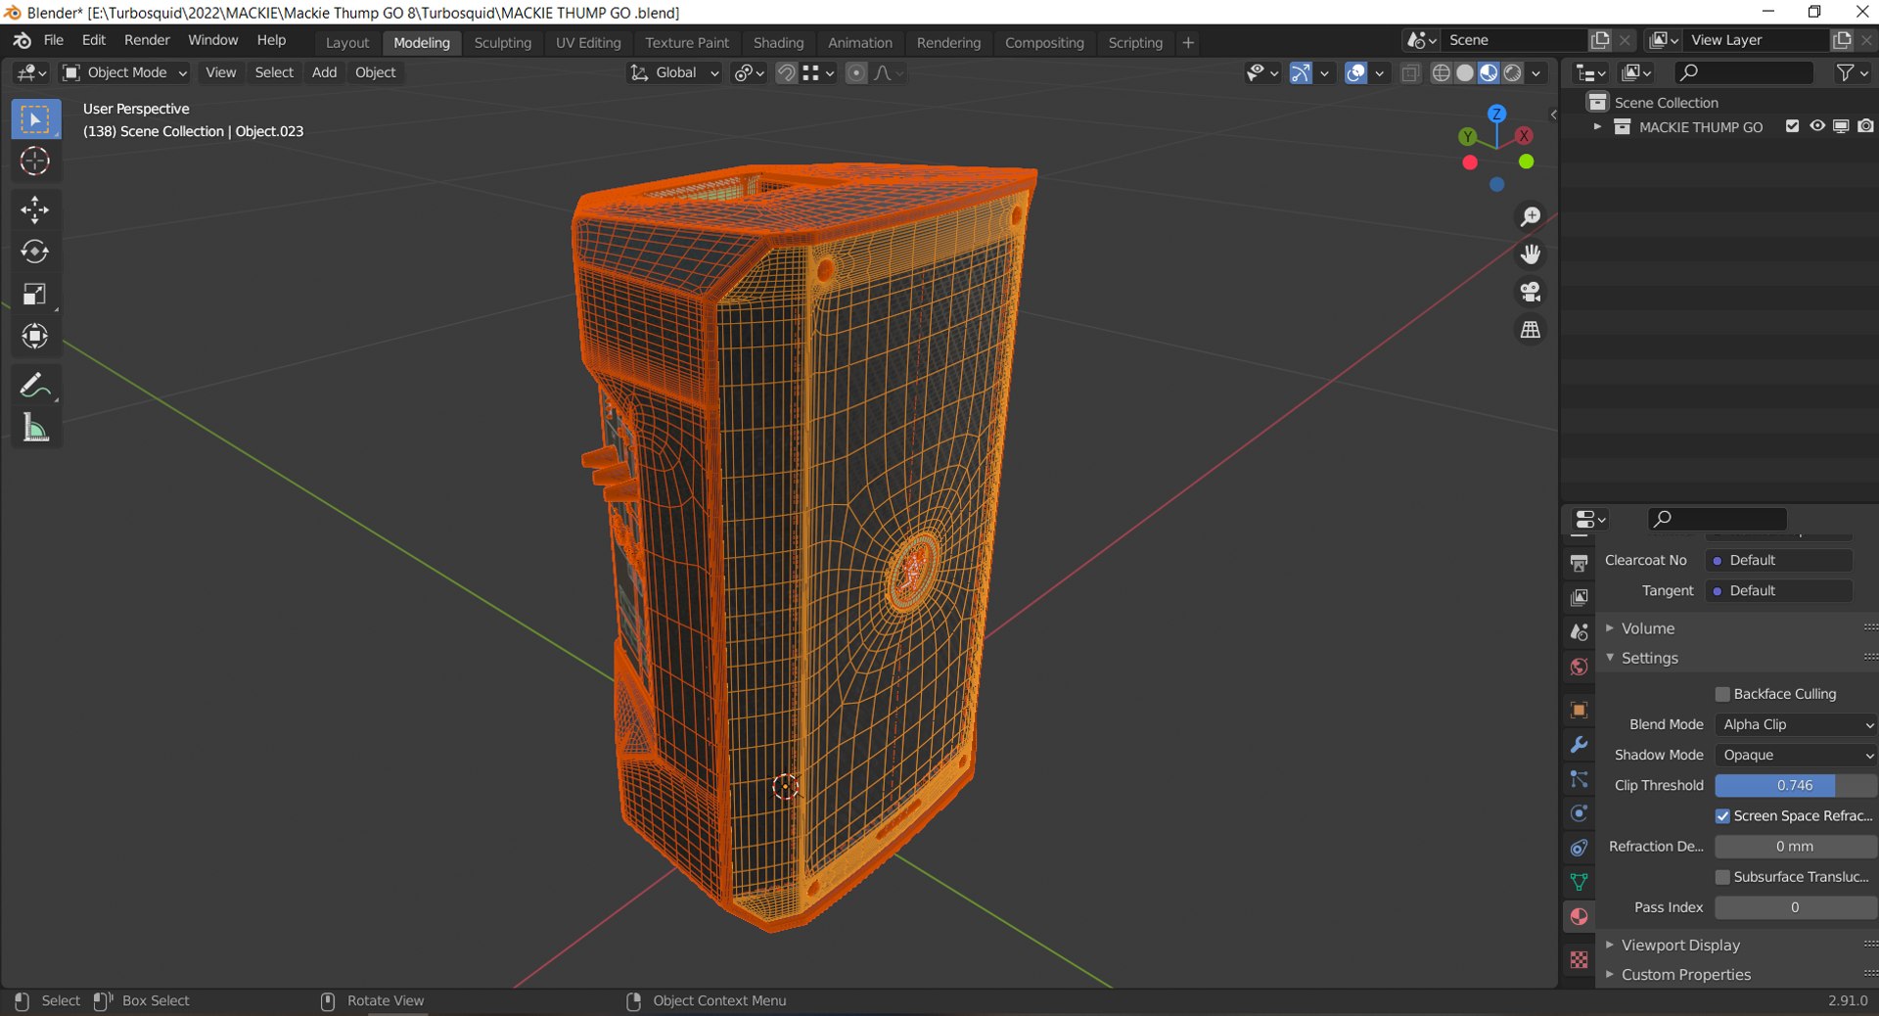The image size is (1879, 1016).
Task: Open viewport Object menu button
Action: pyautogui.click(x=376, y=72)
